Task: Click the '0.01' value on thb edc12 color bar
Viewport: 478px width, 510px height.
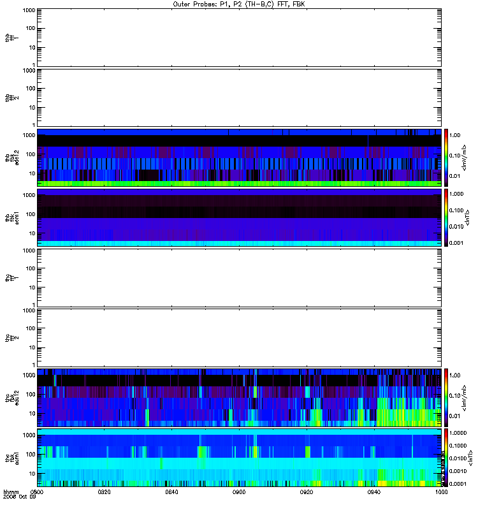Action: [455, 176]
